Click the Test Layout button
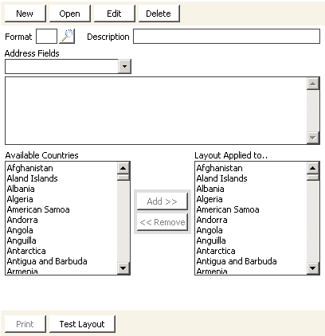Viewport: 325px width, 336px height. point(82,324)
